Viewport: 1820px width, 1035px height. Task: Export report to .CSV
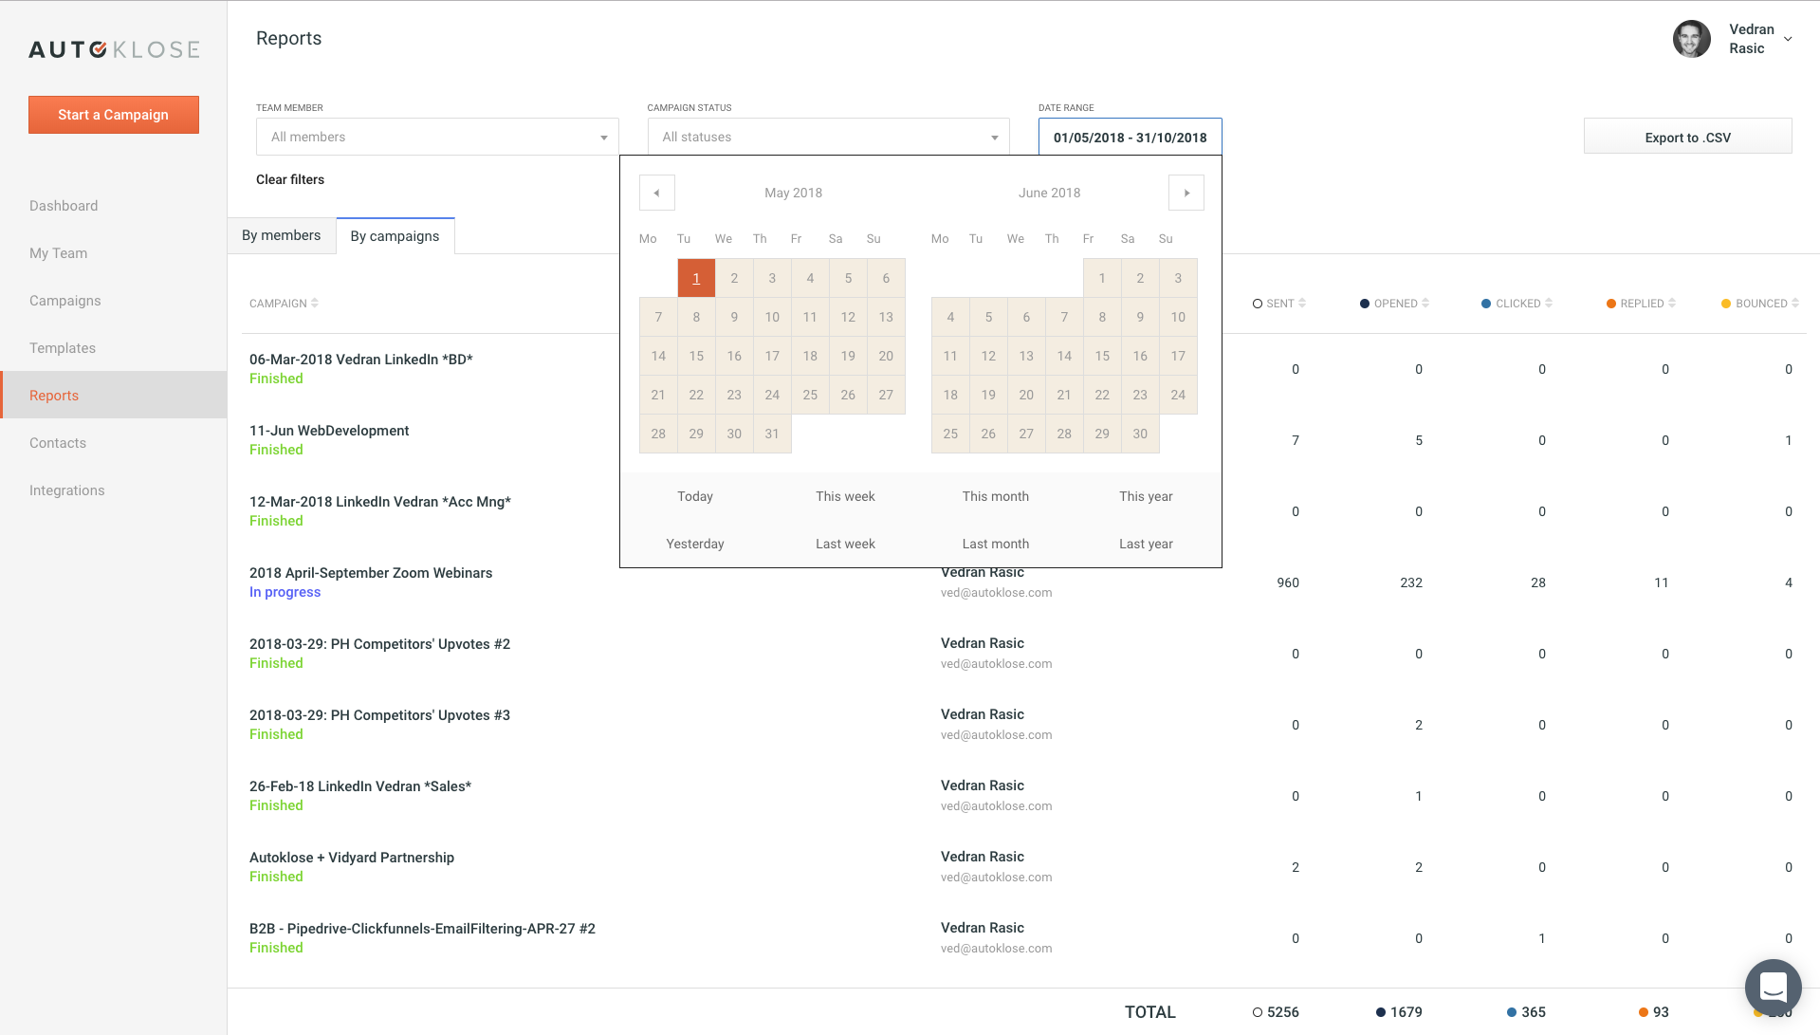click(x=1687, y=137)
